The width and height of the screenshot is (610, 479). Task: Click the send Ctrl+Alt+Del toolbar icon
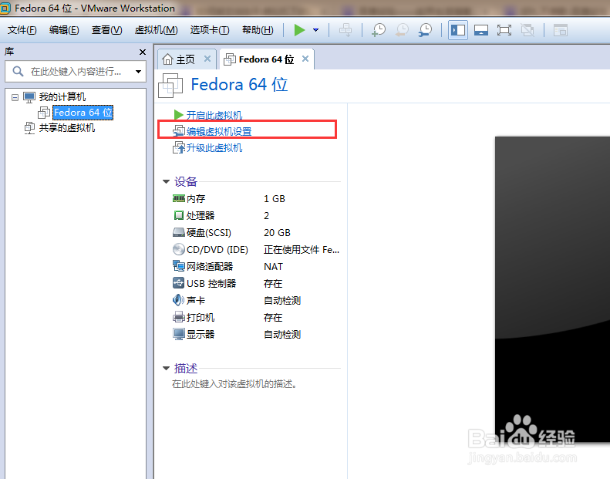pyautogui.click(x=345, y=30)
